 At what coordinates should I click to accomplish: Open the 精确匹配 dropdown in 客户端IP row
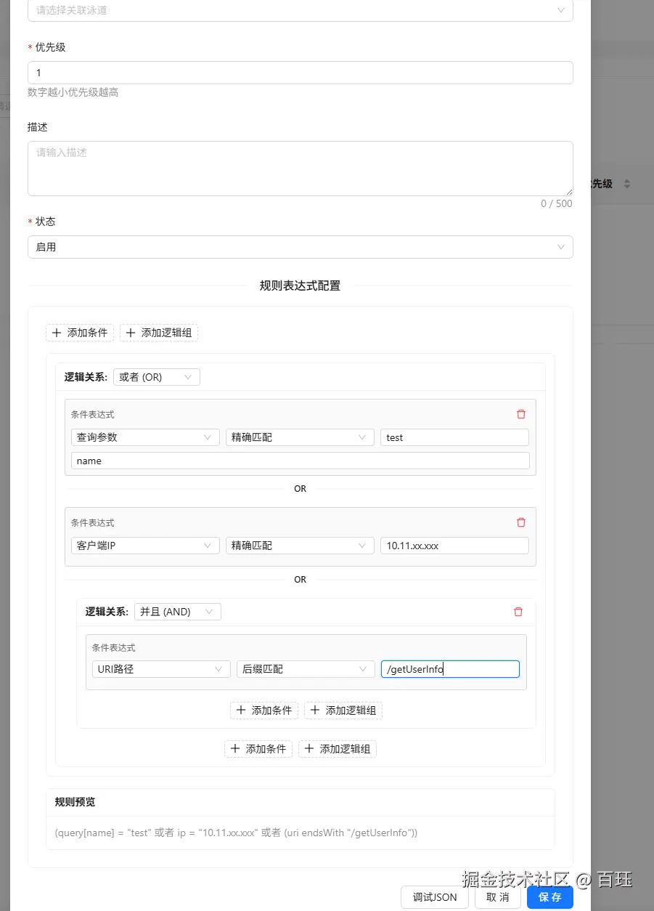300,546
